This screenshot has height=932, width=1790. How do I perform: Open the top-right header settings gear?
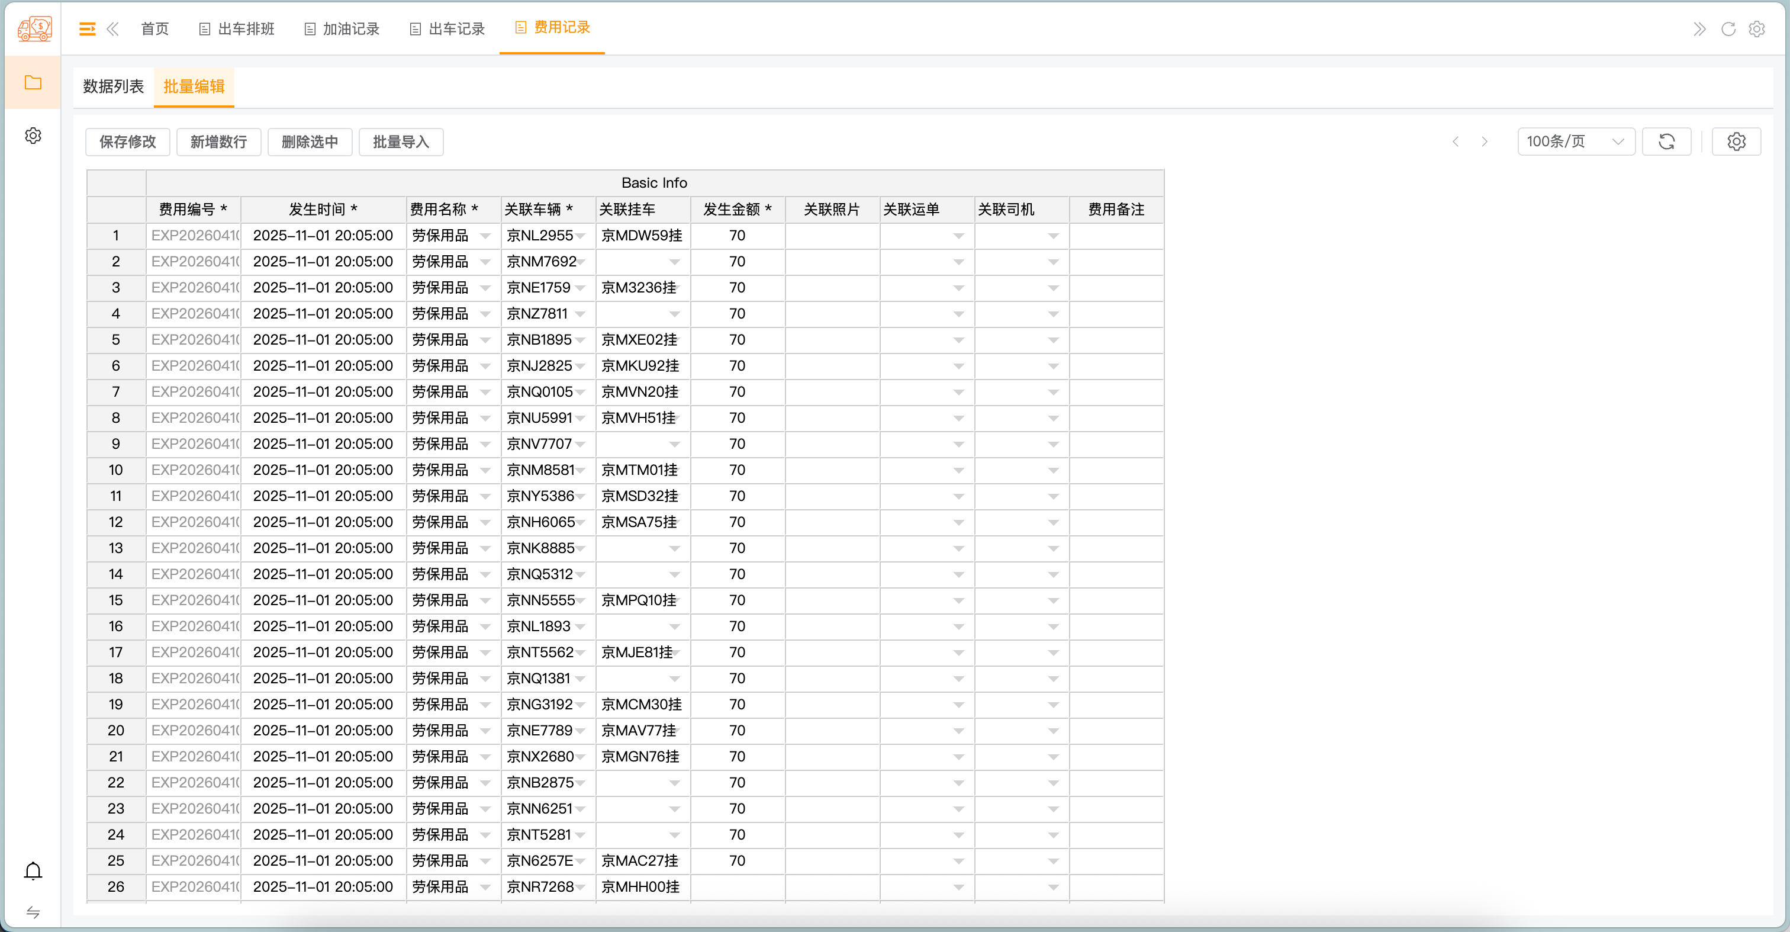click(1757, 28)
